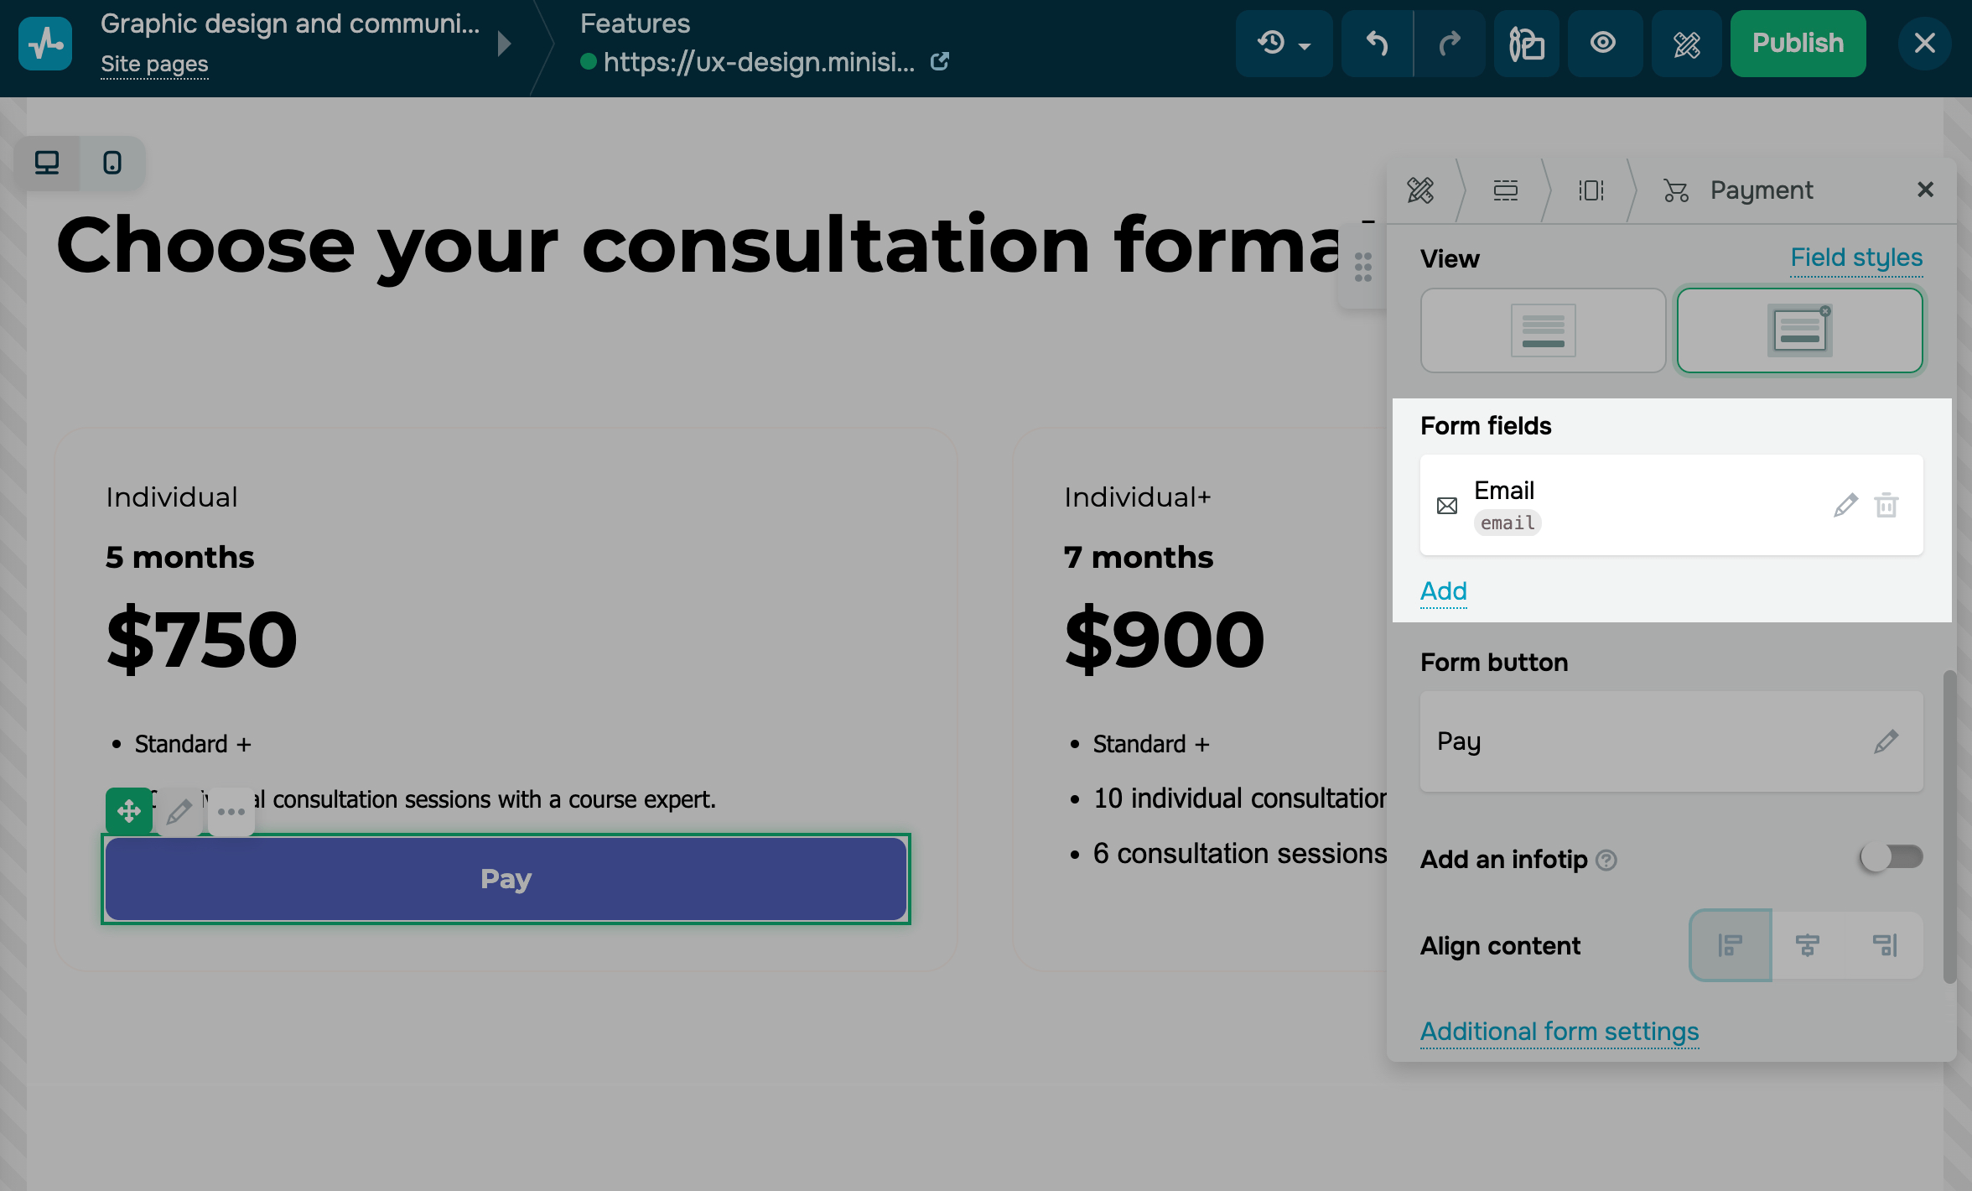Delete the Email form field
The height and width of the screenshot is (1191, 1972).
[1886, 505]
